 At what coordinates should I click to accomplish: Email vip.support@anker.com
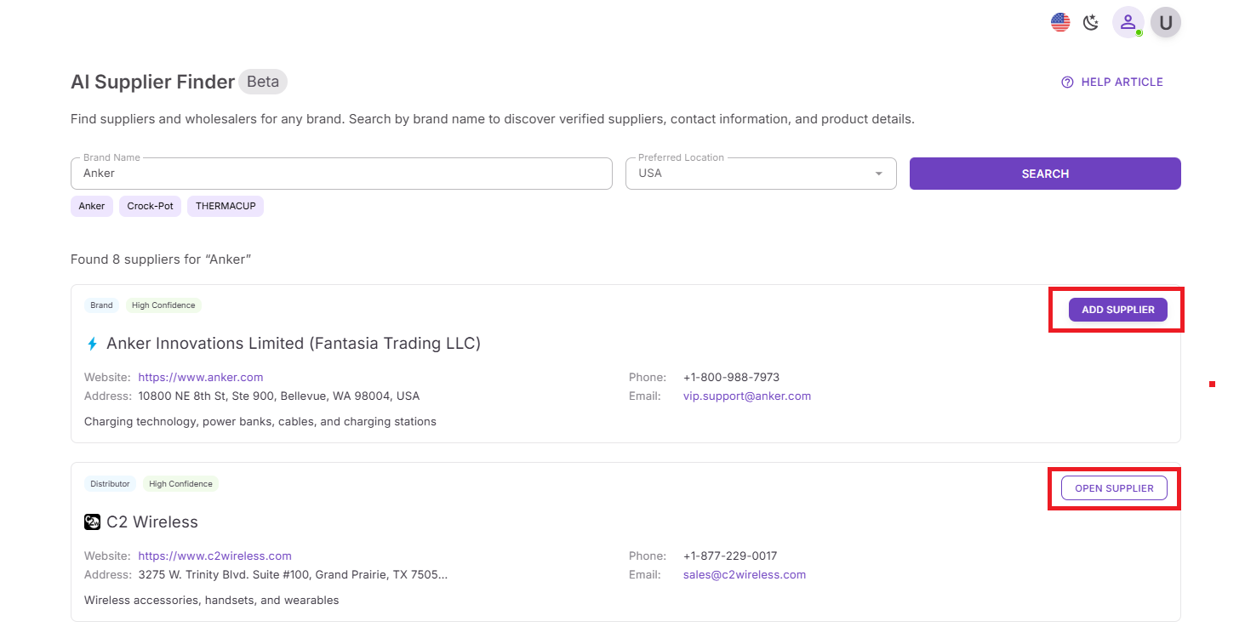click(747, 396)
